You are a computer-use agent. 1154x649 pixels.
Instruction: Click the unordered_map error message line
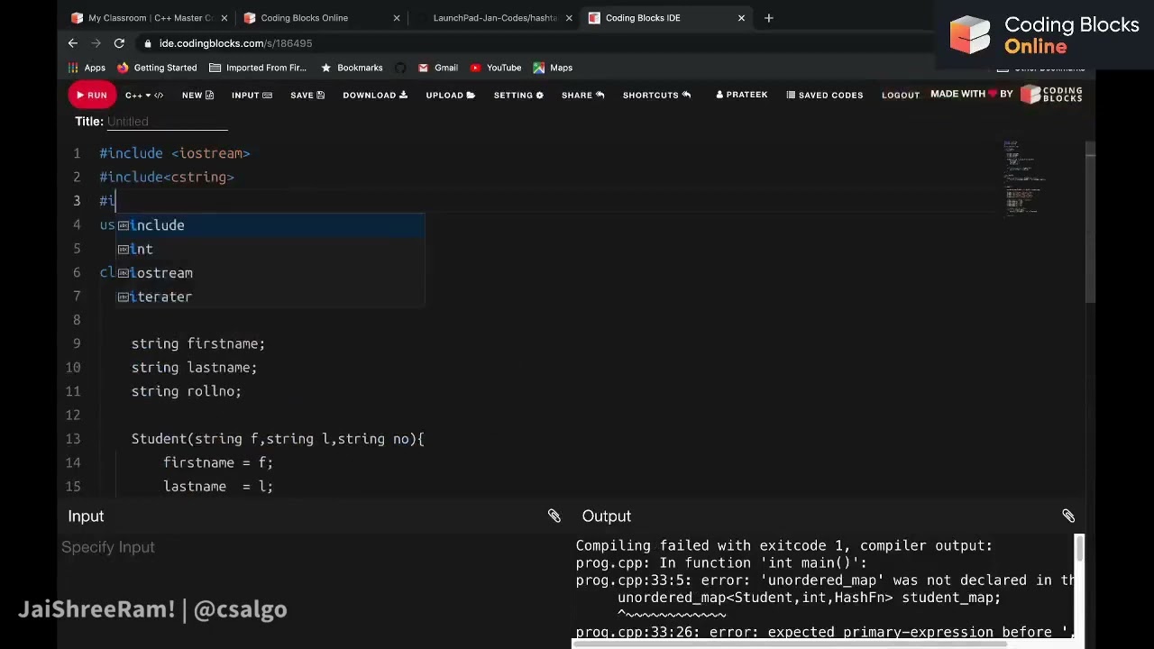(825, 580)
